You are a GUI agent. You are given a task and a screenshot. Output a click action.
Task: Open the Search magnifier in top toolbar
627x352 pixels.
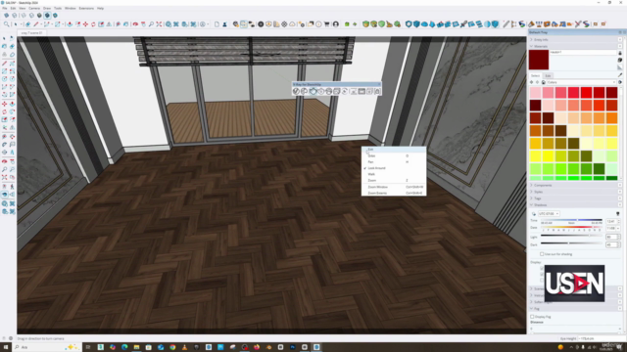click(x=7, y=24)
